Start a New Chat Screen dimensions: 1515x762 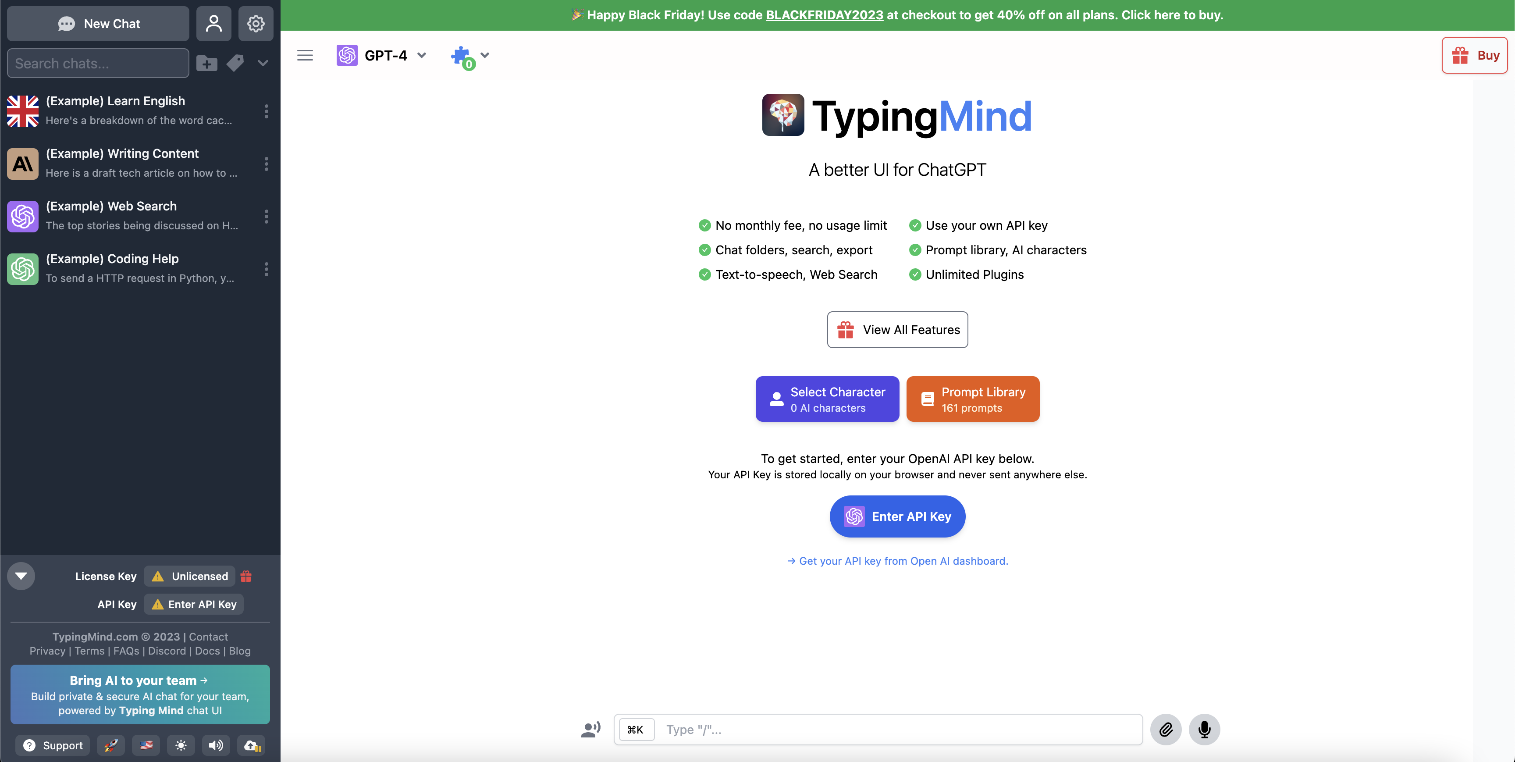click(98, 24)
